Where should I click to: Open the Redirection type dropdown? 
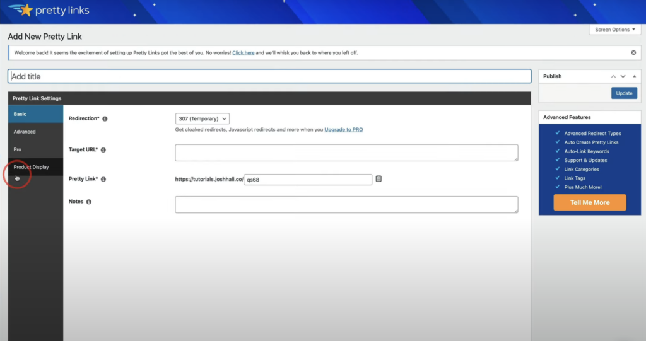pos(203,118)
